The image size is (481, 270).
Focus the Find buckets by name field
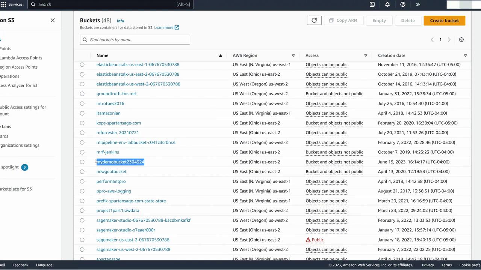coord(135,40)
